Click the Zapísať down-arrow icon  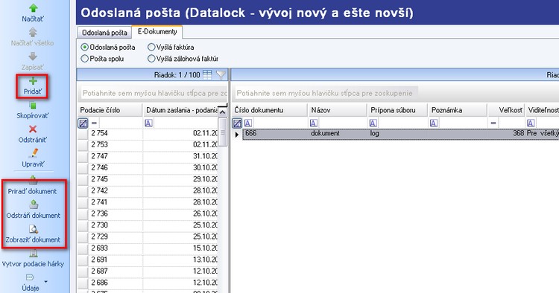33,57
